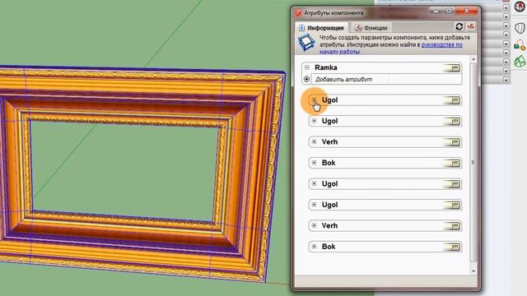527x296 pixels.
Task: Select the last Bok name label
Action: (x=329, y=247)
